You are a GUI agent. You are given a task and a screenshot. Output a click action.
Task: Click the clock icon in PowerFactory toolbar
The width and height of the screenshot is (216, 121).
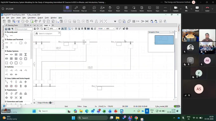point(23,21)
